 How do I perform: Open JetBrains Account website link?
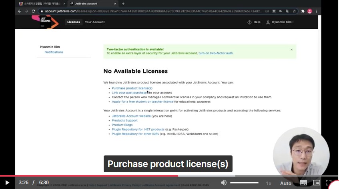point(131,116)
